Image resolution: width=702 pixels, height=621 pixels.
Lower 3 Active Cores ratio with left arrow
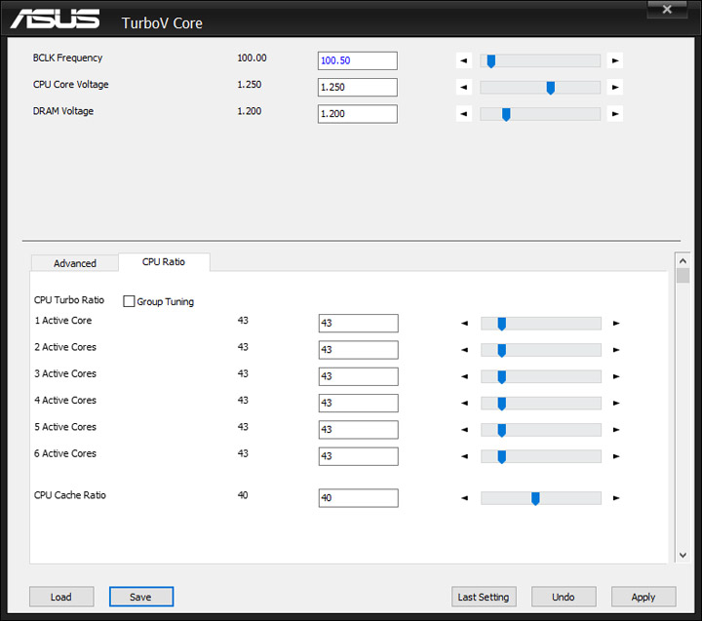(465, 376)
